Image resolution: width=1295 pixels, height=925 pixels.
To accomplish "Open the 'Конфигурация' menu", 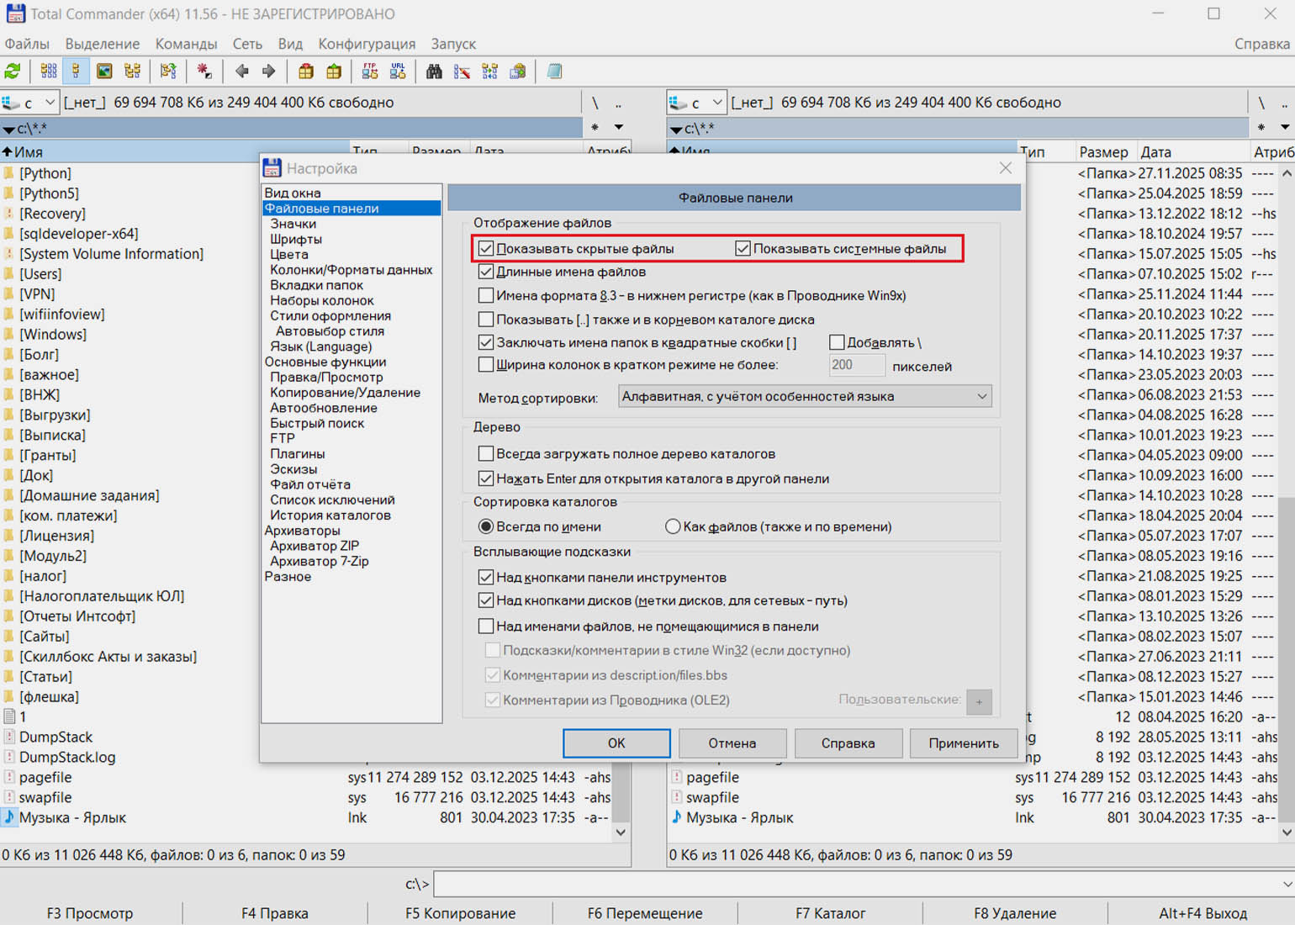I will (367, 44).
